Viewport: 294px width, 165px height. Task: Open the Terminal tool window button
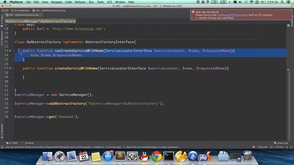coord(28,143)
